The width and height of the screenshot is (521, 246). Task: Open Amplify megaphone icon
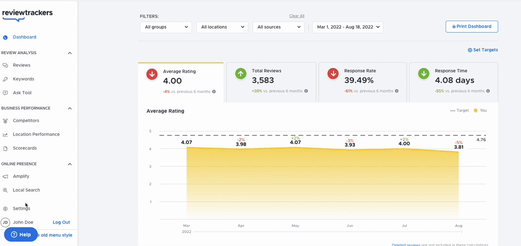5,177
